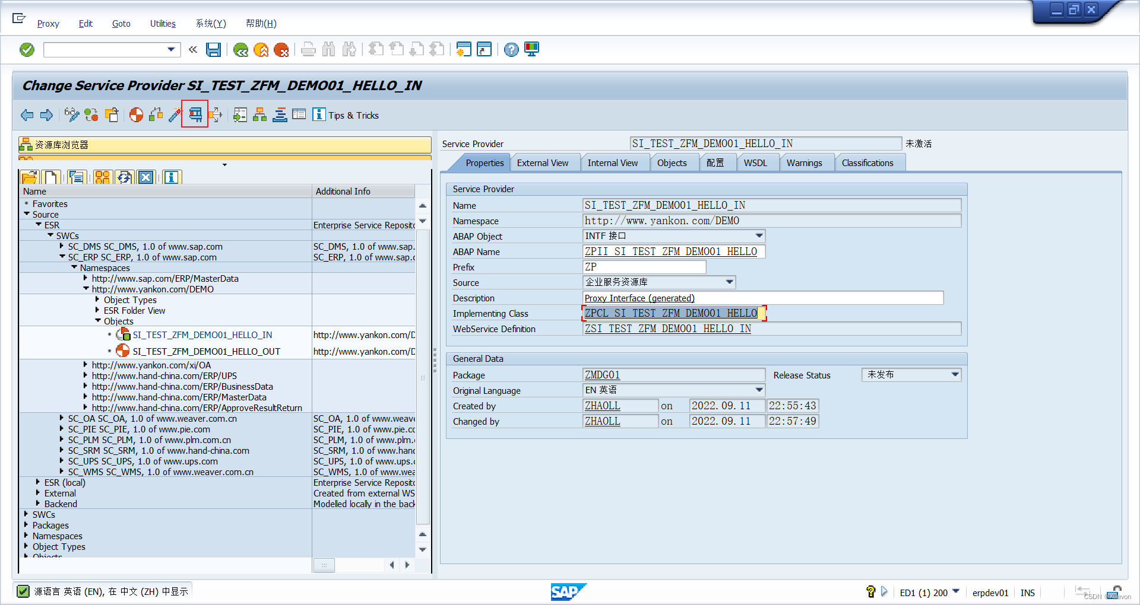Select SI_TEST_ZFM_DEMO01_HELLO_IN in the tree
The width and height of the screenshot is (1140, 605).
[x=202, y=335]
